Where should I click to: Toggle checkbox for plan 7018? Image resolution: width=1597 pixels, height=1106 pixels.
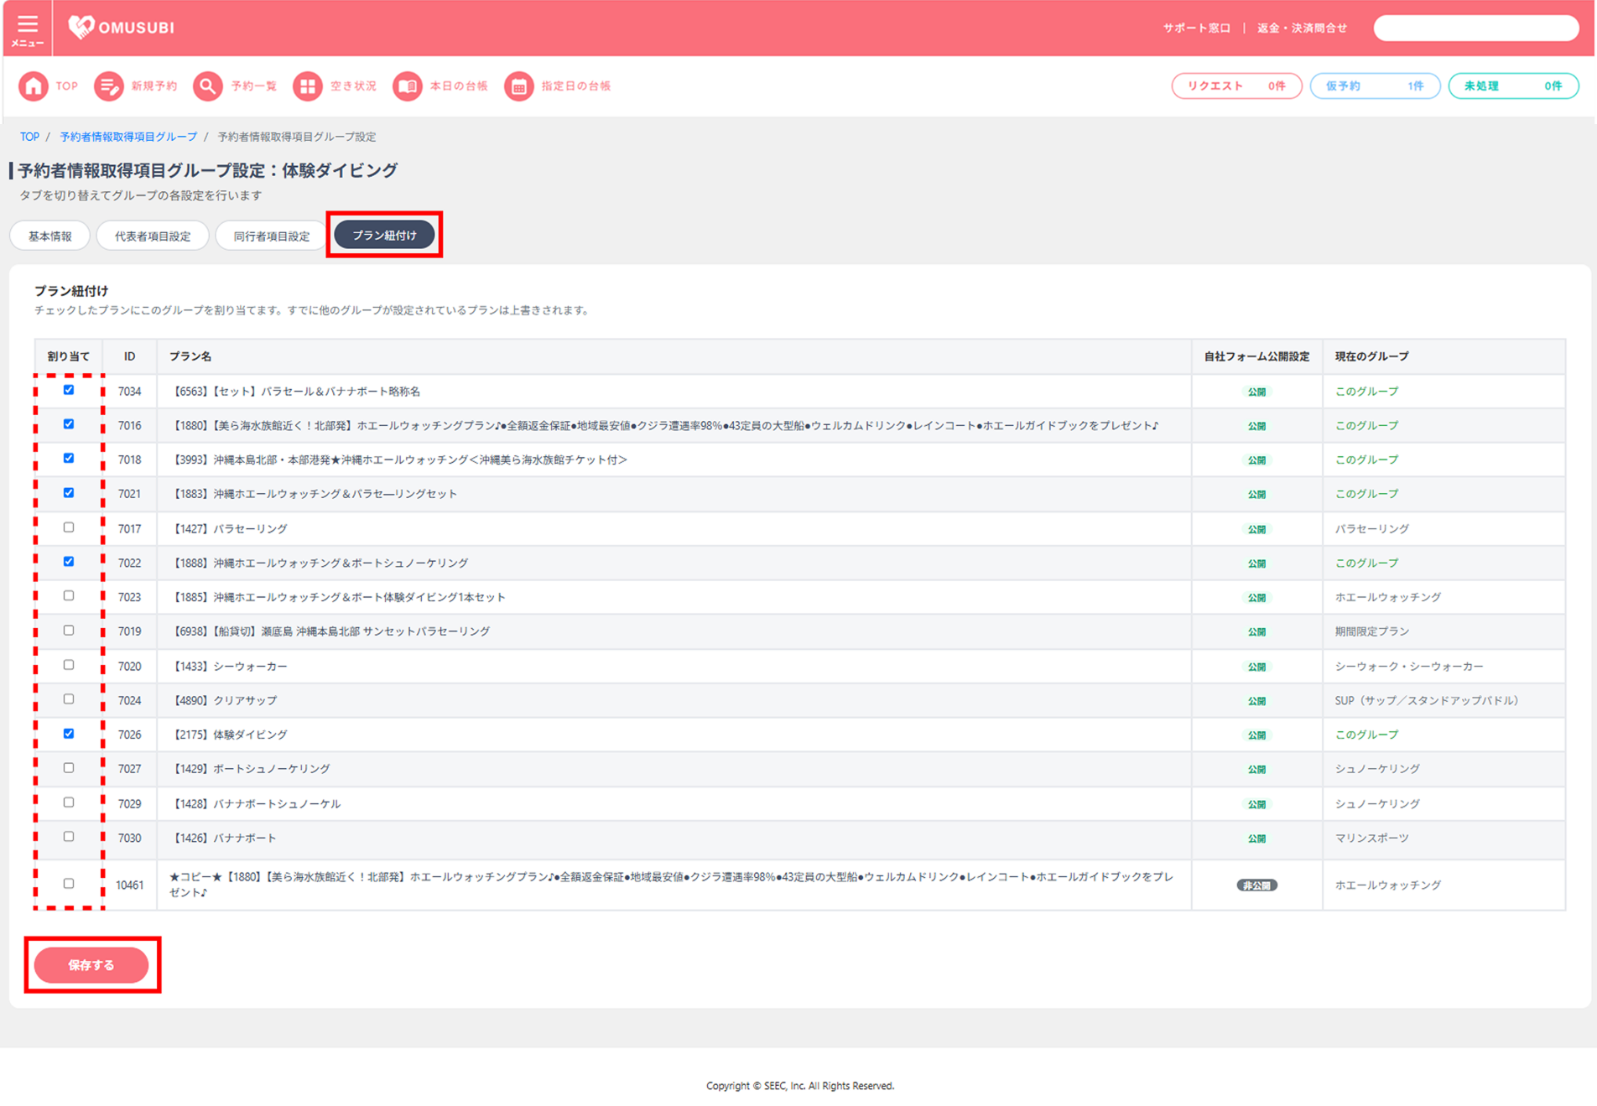pyautogui.click(x=69, y=459)
